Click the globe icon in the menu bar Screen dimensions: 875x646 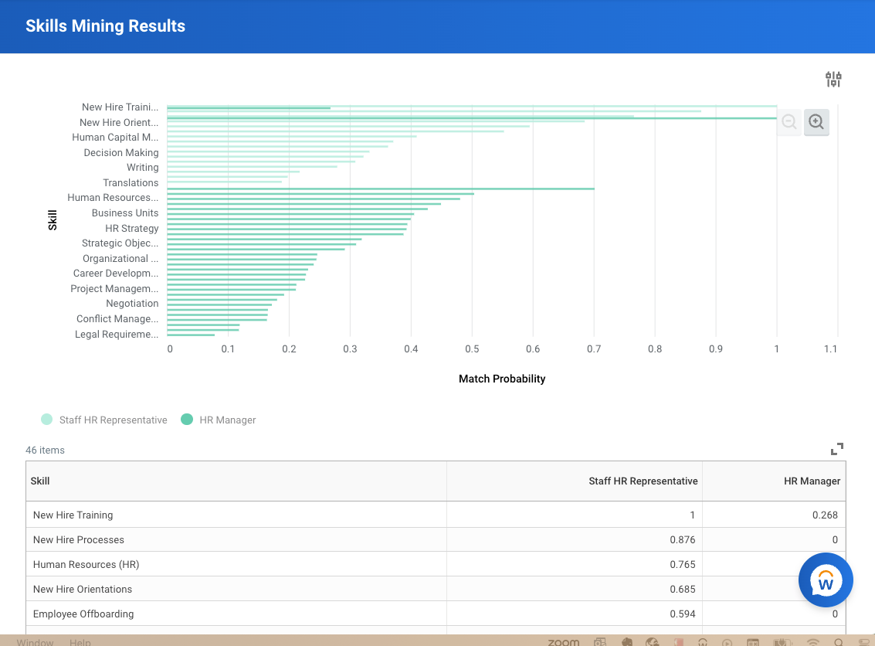coord(651,641)
